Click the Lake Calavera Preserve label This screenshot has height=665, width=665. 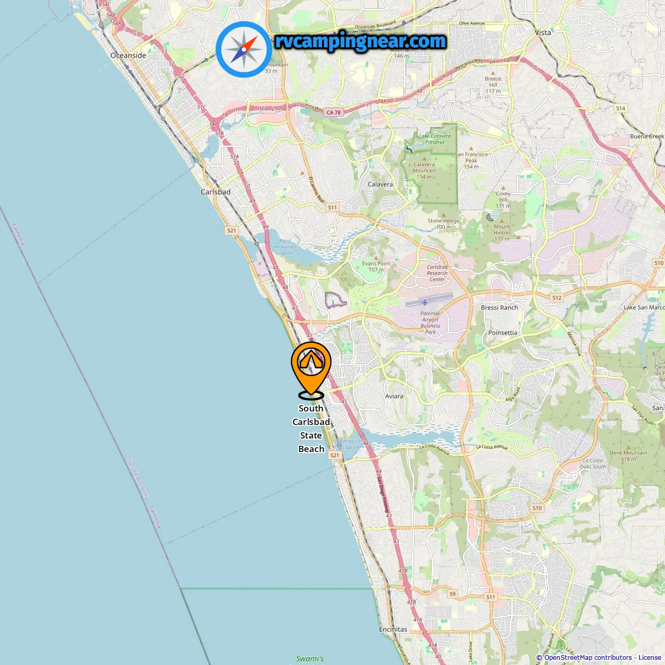435,139
